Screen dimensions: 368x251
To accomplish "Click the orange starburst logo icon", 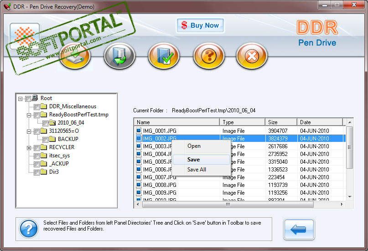I will [25, 36].
